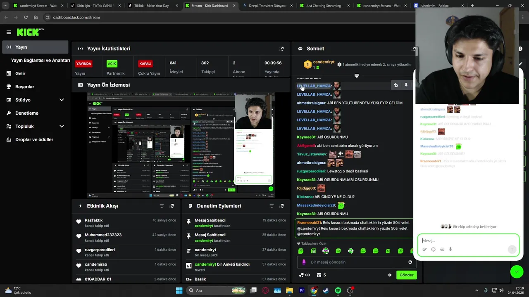Open Premiere Pro from the taskbar
This screenshot has height=297, width=529.
point(302,290)
